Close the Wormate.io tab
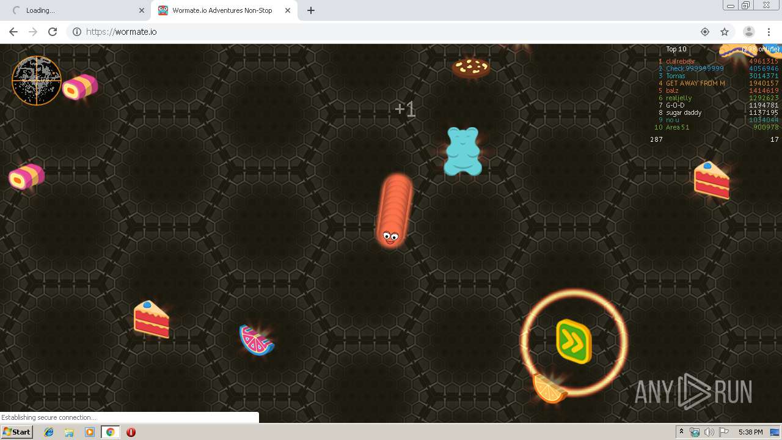 (287, 10)
